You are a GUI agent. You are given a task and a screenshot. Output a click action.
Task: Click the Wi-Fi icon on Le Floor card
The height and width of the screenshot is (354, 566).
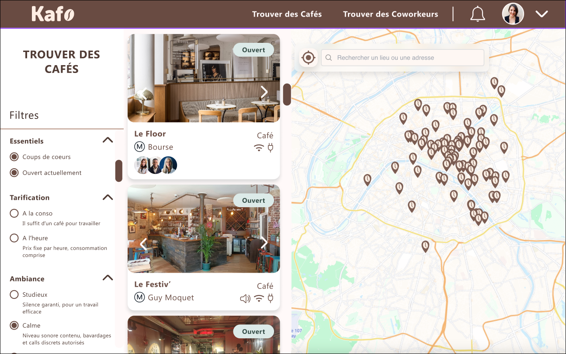(259, 148)
